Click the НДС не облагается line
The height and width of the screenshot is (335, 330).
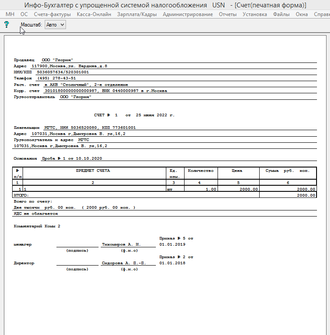click(36, 213)
